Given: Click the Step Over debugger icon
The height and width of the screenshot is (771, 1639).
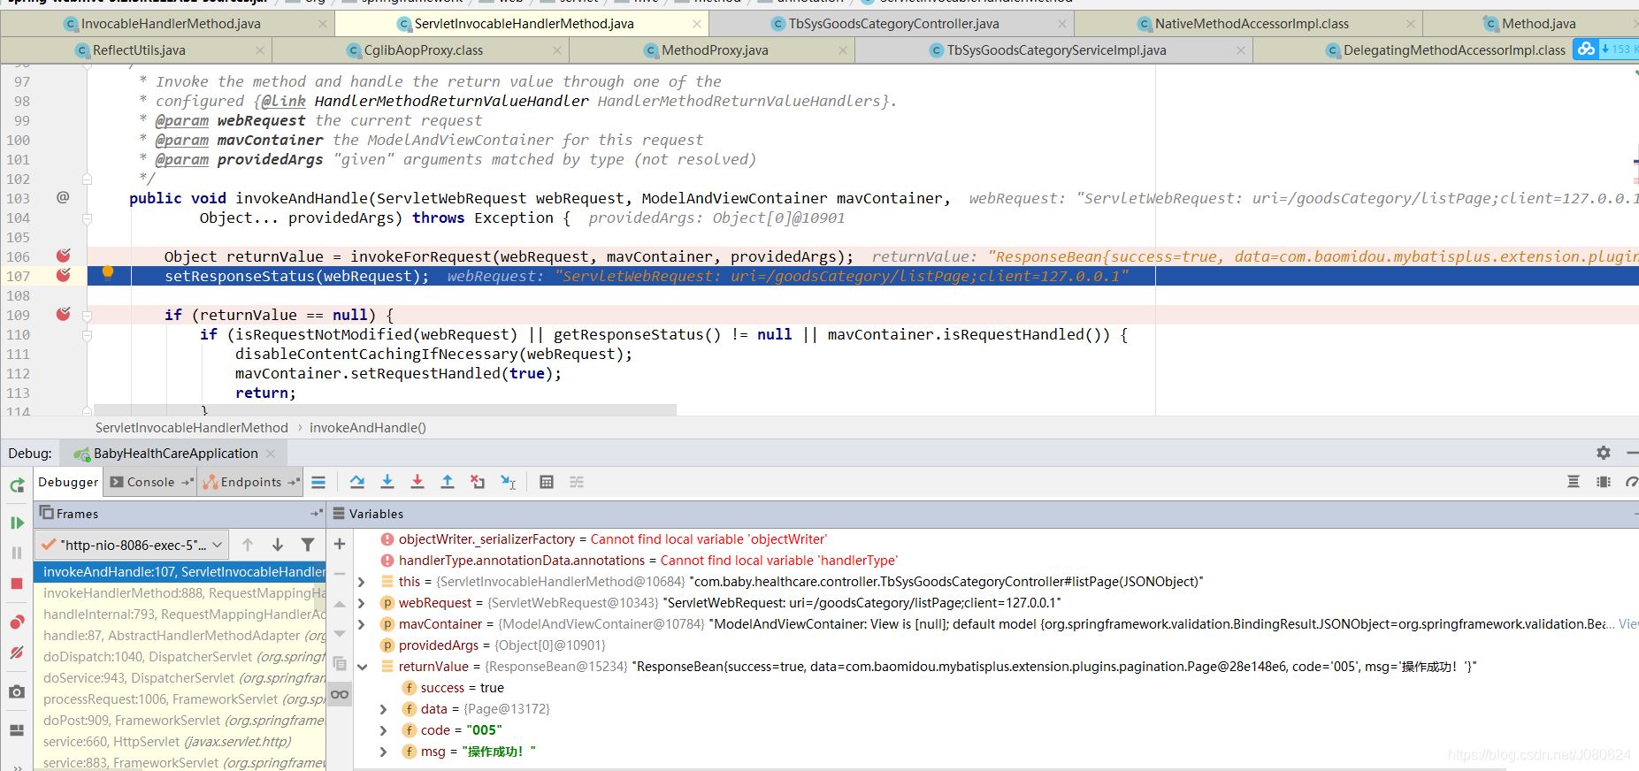Looking at the screenshot, I should (356, 482).
